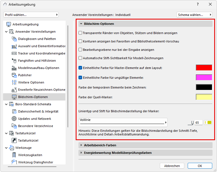
Task: Open the olive pen color picker
Action: [x=208, y=123]
